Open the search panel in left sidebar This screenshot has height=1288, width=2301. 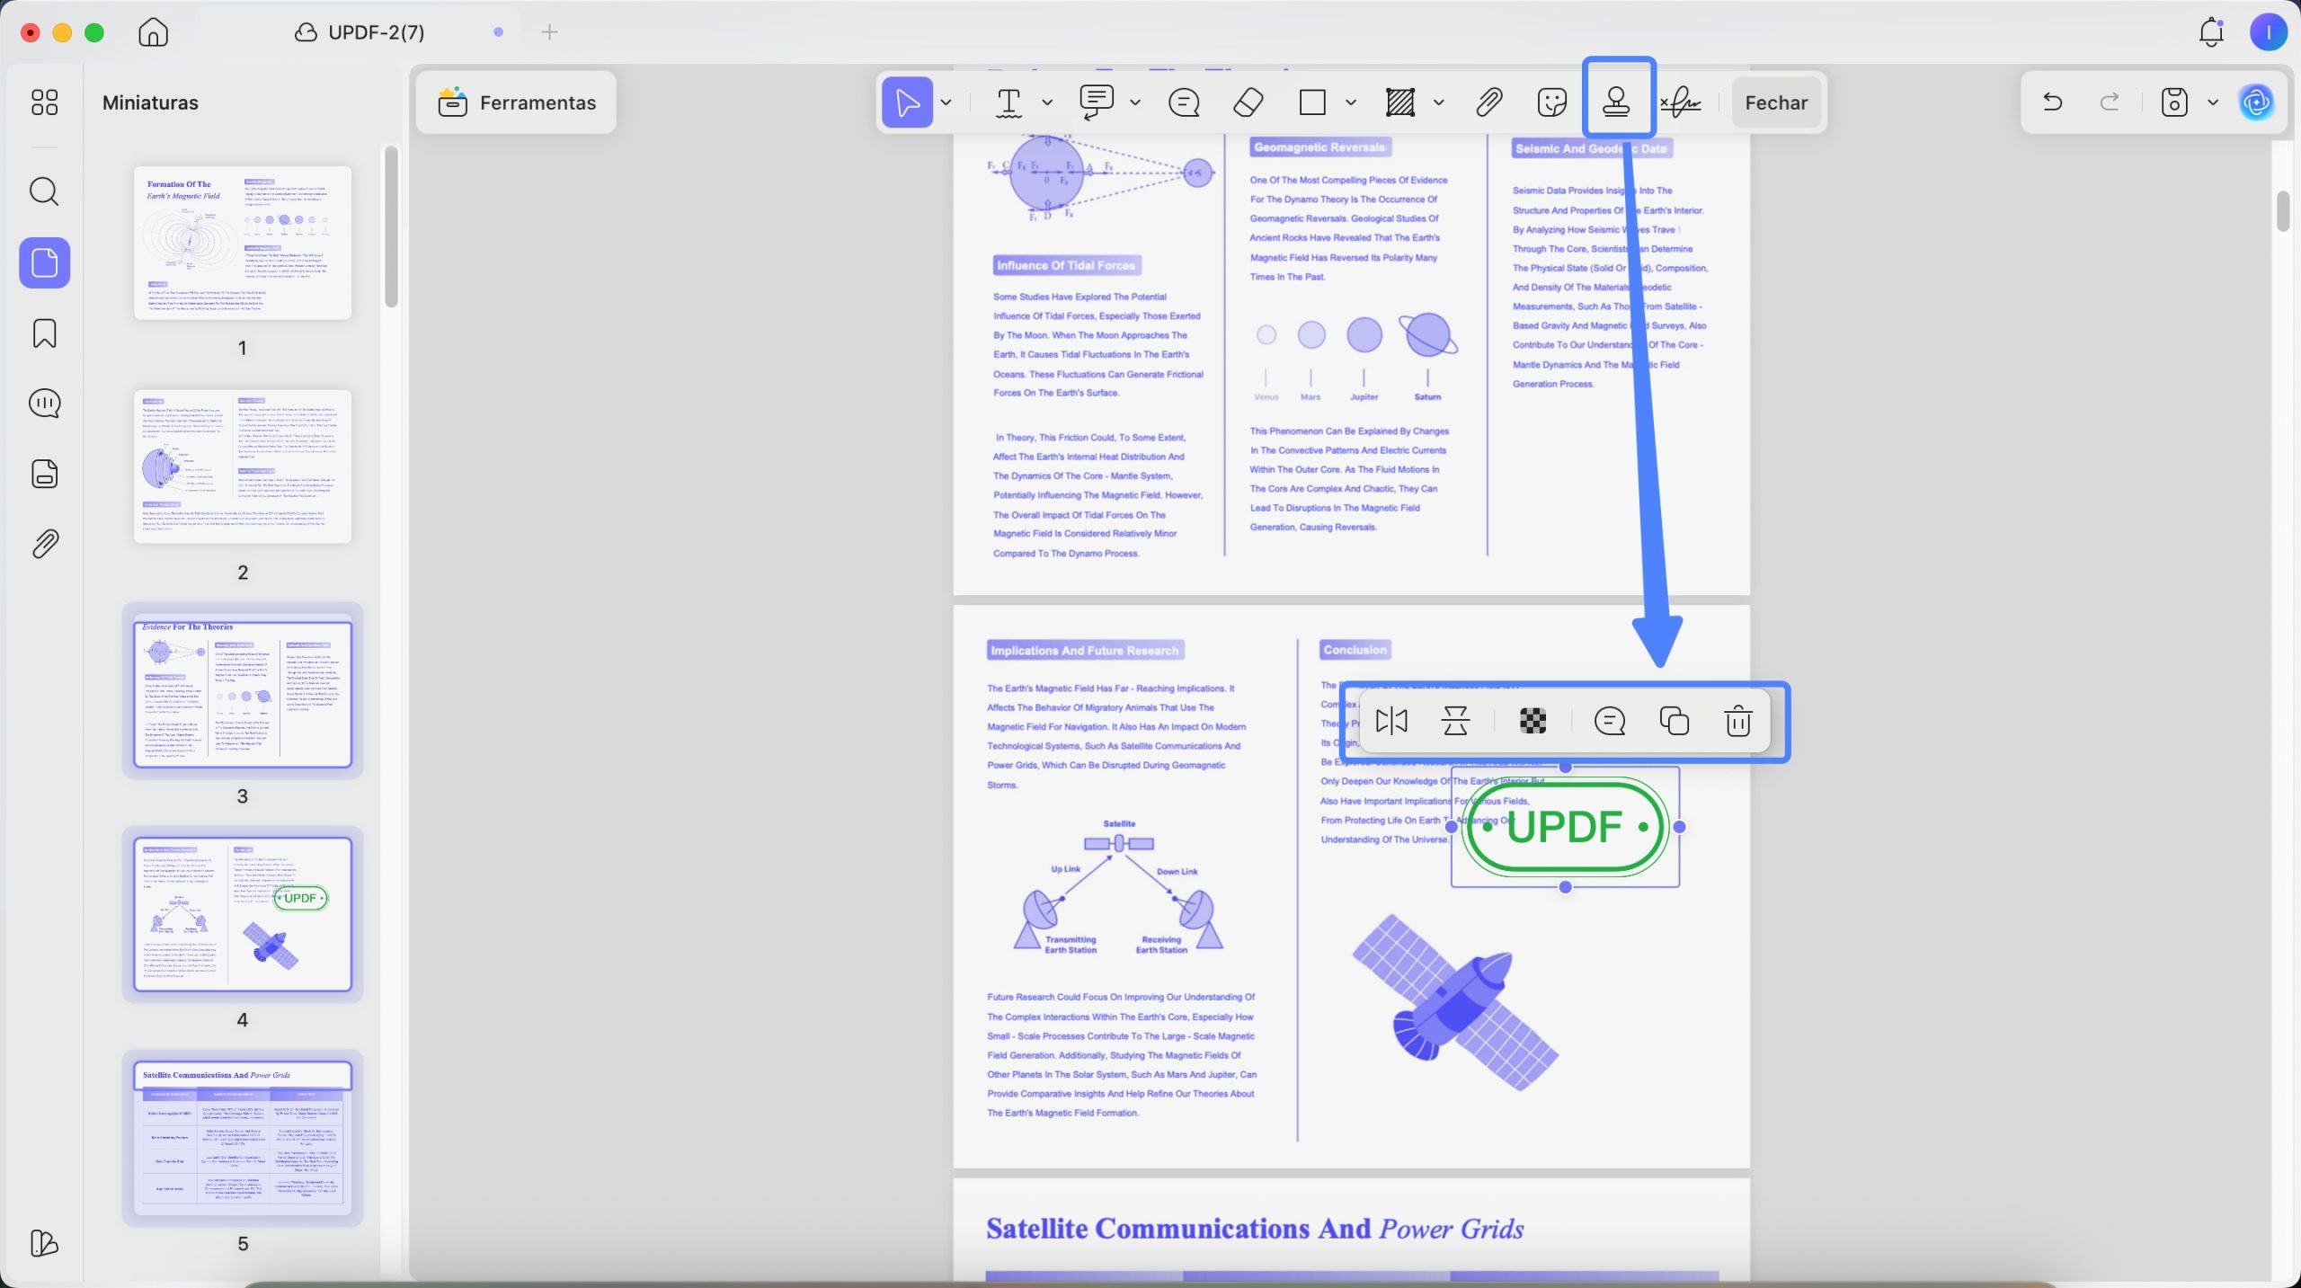44,191
